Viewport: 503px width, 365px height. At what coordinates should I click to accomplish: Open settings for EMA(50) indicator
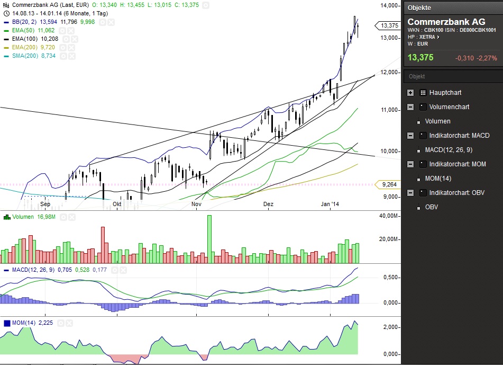[62, 31]
